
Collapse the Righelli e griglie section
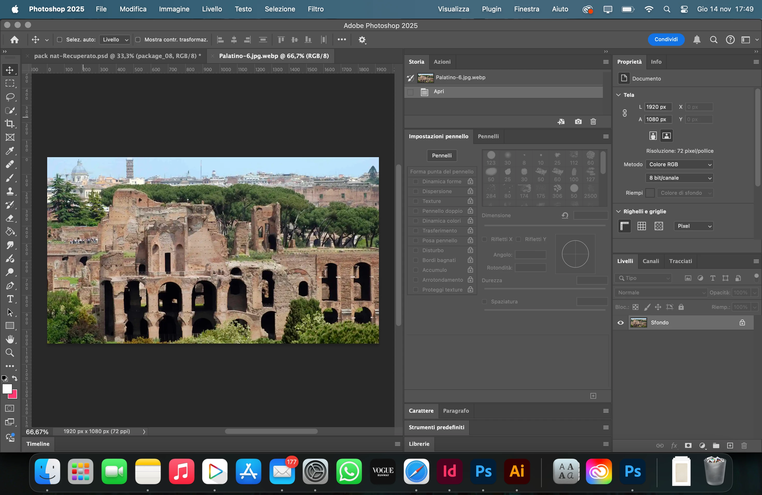619,211
